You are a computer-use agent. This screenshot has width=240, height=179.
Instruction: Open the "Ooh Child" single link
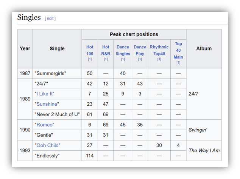tap(47, 145)
